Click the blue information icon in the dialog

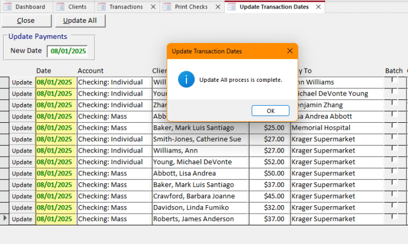click(186, 80)
